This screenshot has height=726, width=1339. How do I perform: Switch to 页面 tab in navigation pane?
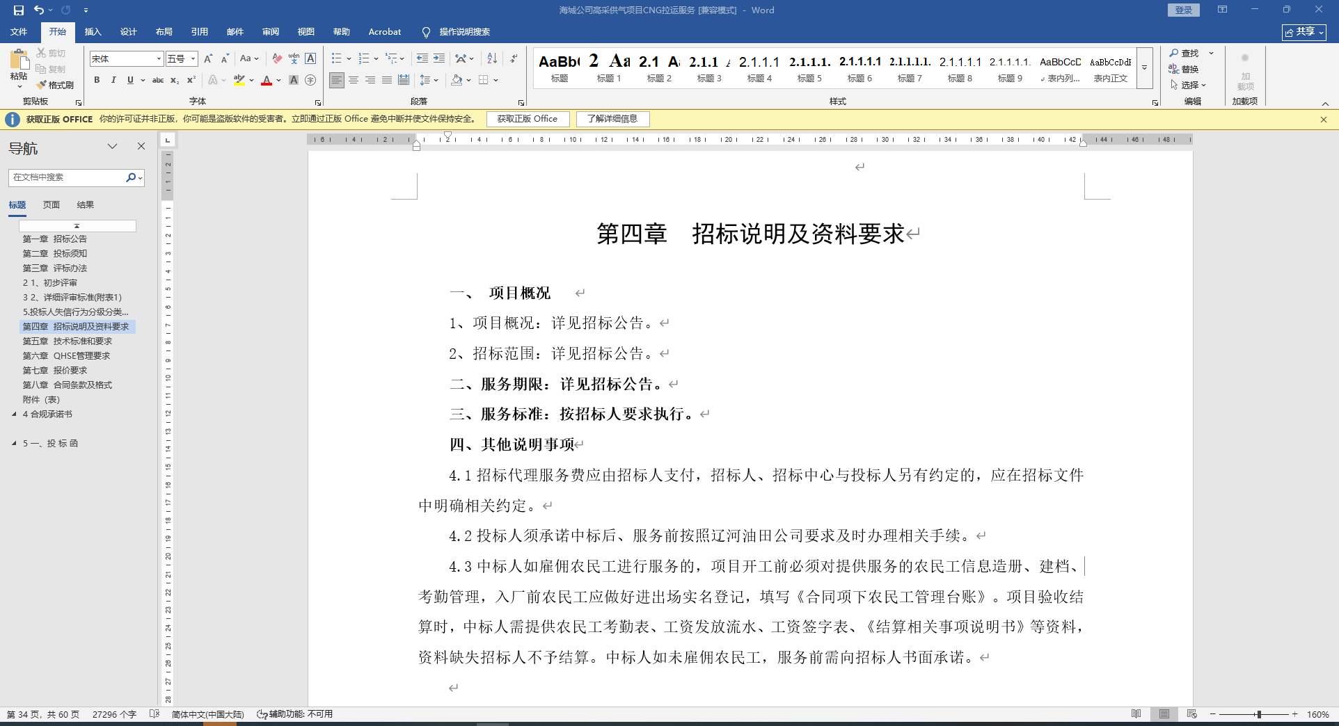tap(51, 205)
